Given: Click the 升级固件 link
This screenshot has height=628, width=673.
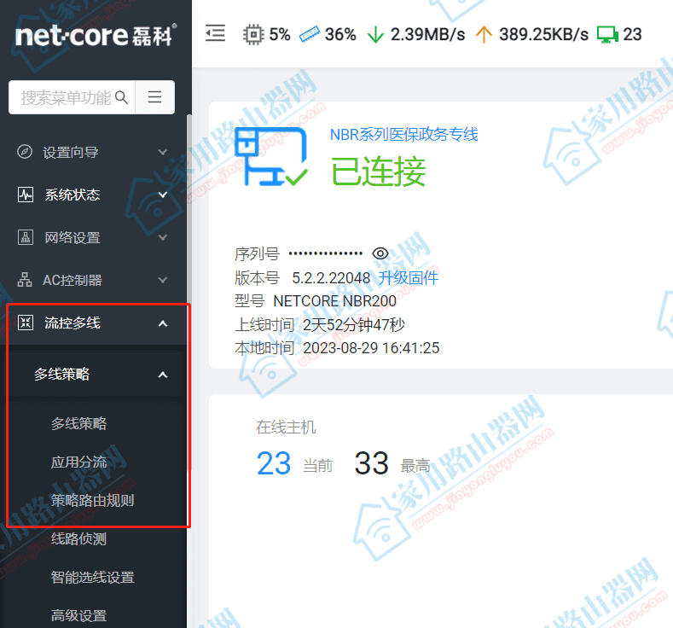Looking at the screenshot, I should (409, 277).
